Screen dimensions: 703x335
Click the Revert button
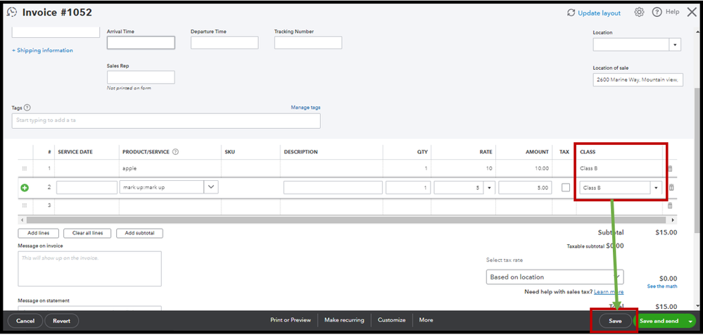click(62, 321)
